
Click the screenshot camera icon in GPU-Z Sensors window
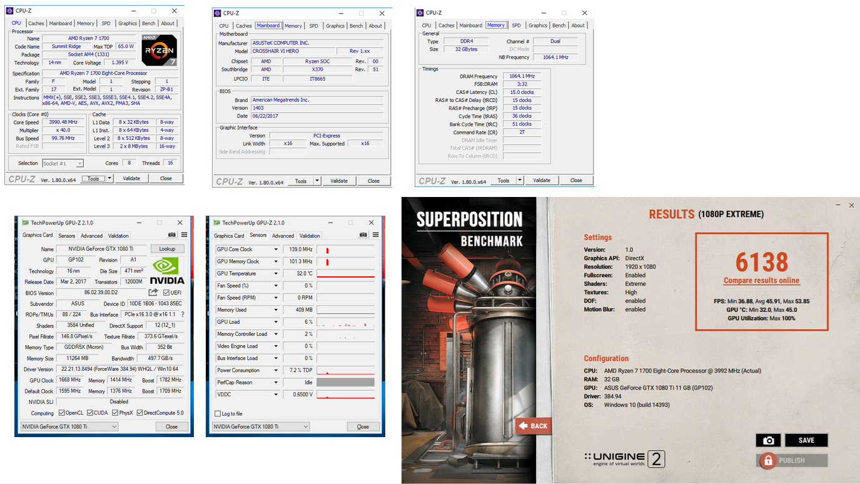tap(363, 235)
